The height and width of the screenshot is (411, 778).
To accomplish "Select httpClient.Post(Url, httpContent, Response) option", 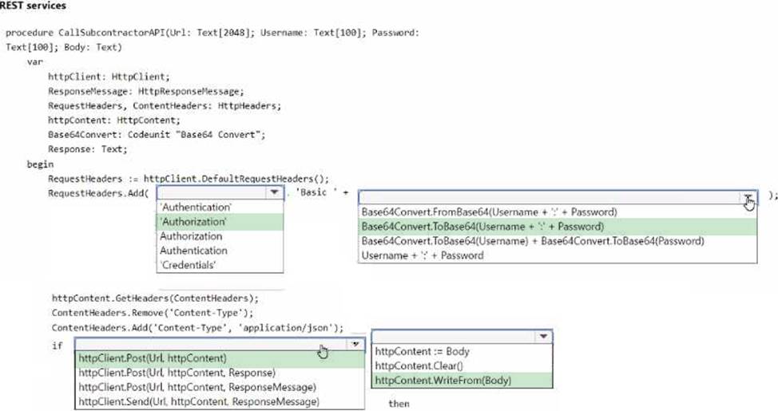I will pos(177,373).
